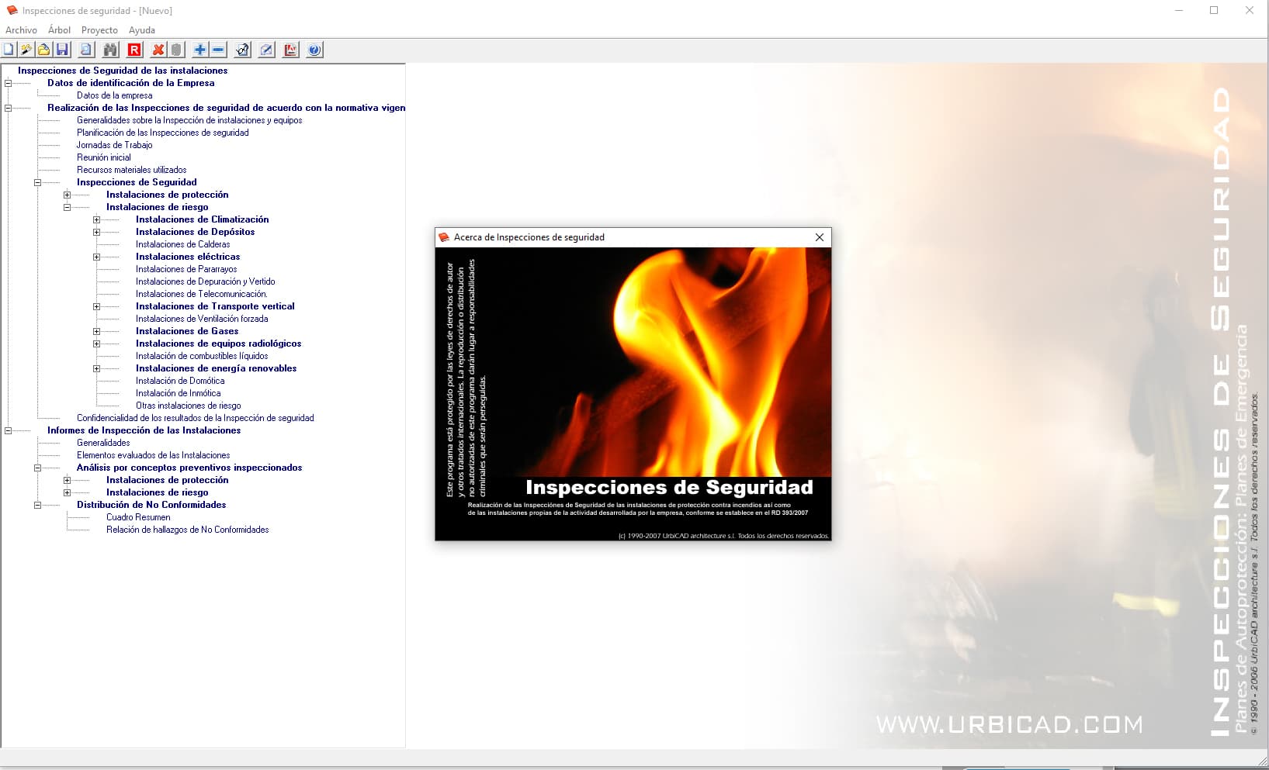Click the red X delete icon
The height and width of the screenshot is (770, 1269).
click(158, 50)
